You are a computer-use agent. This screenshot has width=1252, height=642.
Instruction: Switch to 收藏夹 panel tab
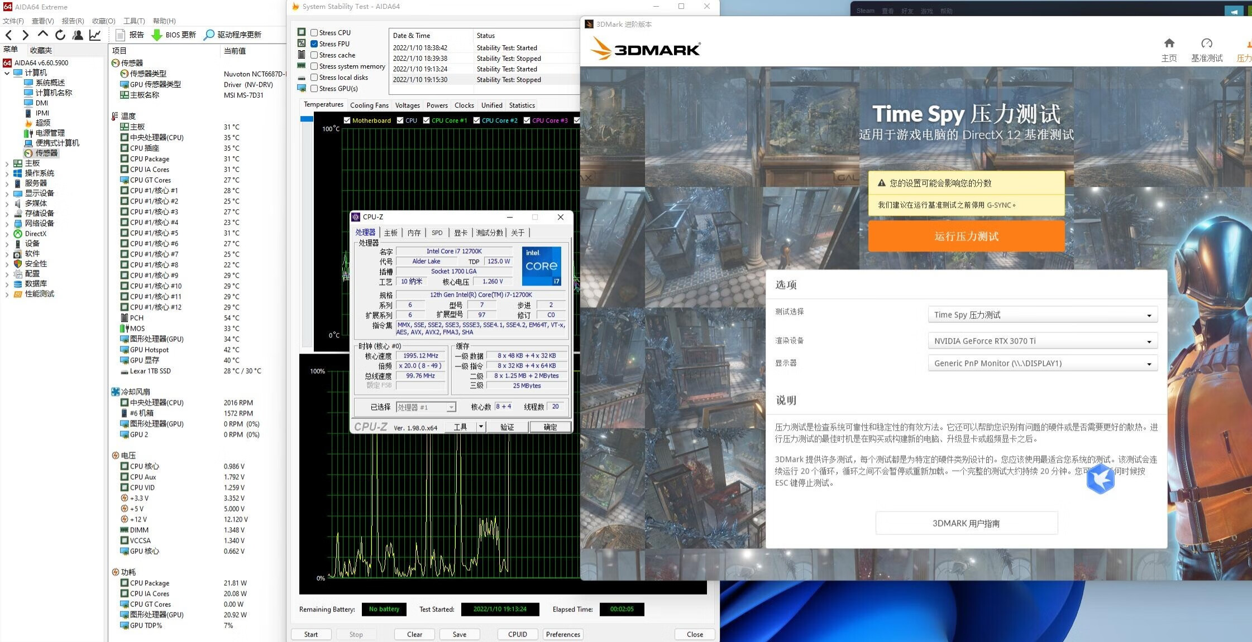(x=41, y=50)
